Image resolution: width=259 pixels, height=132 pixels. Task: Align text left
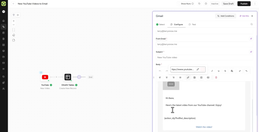(x=160, y=77)
